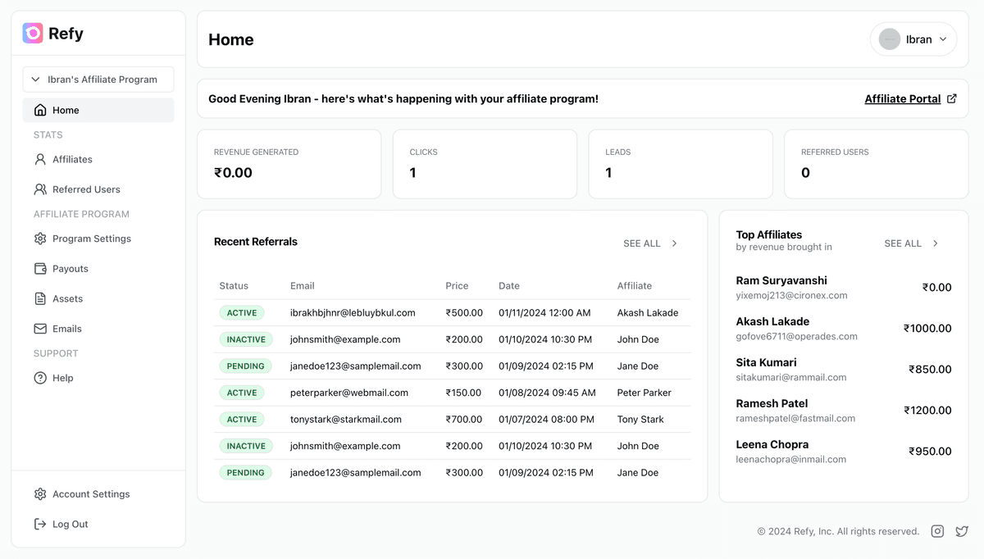Click the Assets sidebar icon

point(39,298)
